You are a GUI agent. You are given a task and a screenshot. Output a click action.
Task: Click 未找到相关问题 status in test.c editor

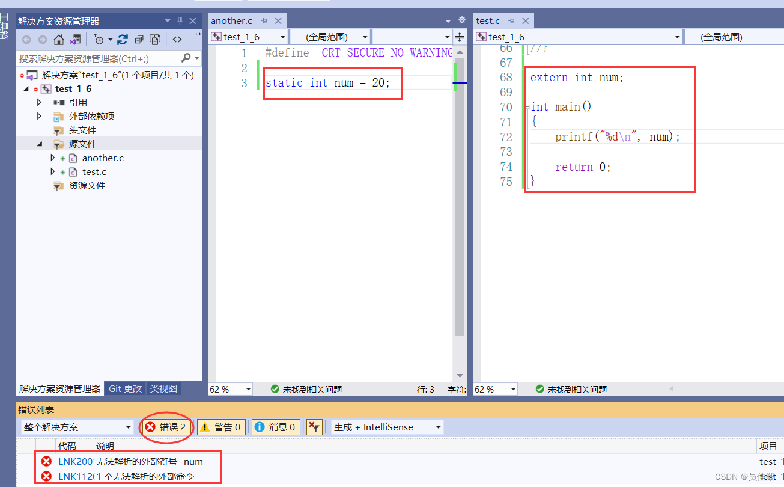tap(571, 390)
